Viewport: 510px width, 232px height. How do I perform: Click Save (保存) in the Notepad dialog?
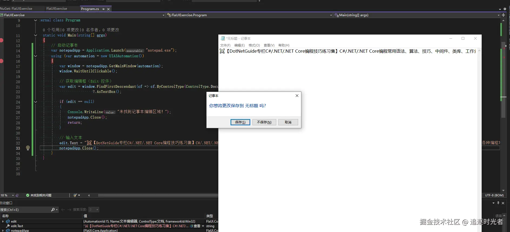pos(240,122)
